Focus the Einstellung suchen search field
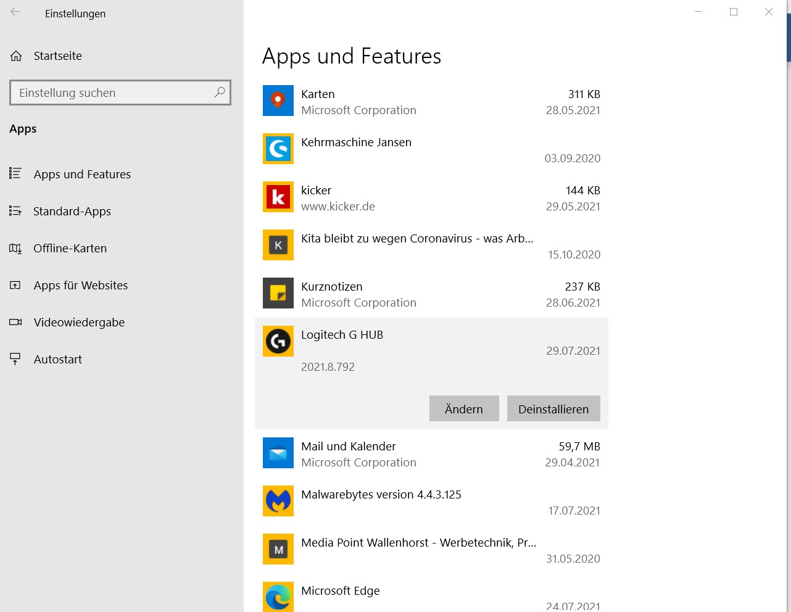Screen dimensions: 791x612 [120, 93]
